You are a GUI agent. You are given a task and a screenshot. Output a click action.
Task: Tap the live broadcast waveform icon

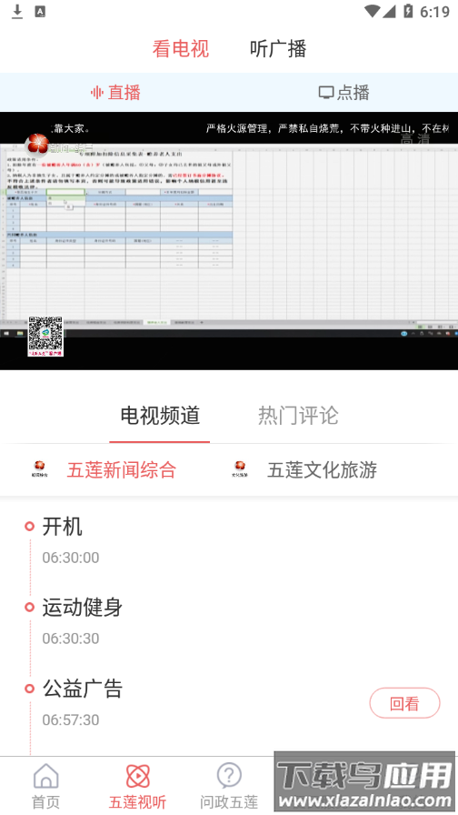96,93
